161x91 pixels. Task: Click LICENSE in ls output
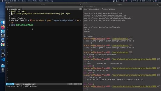[x=87, y=63]
